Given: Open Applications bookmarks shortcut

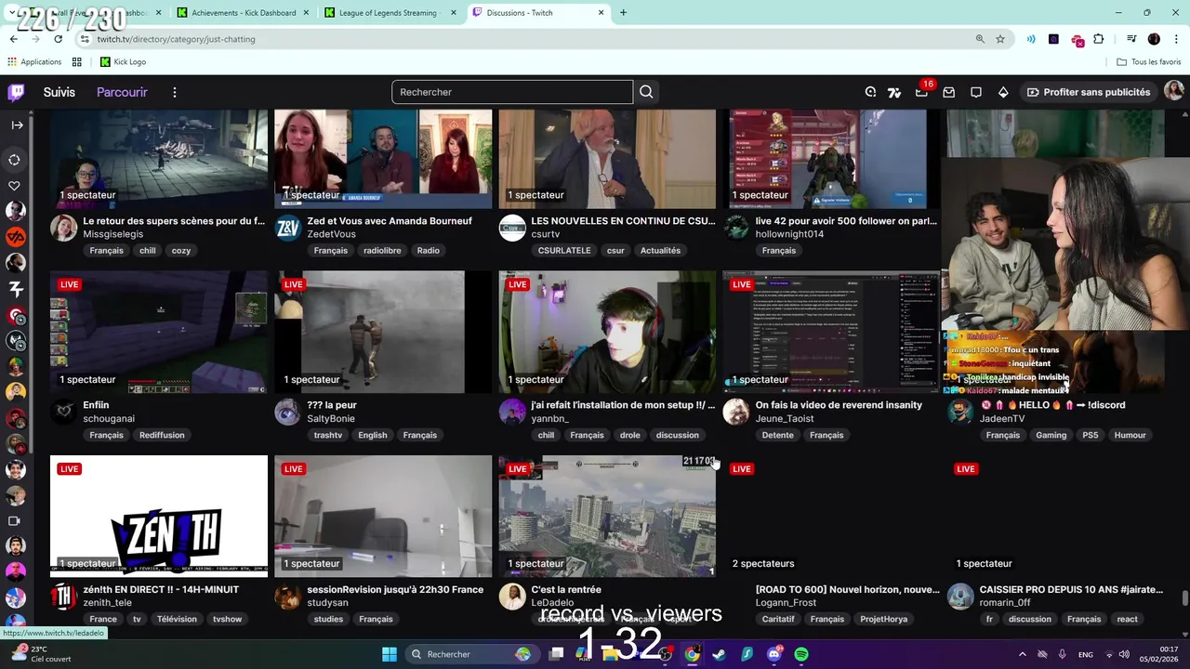Looking at the screenshot, I should [33, 62].
